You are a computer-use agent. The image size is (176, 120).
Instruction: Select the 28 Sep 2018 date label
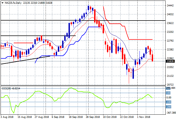point(93,117)
